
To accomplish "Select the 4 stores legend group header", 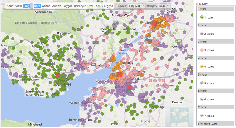I will pyautogui.click(x=216, y=58).
